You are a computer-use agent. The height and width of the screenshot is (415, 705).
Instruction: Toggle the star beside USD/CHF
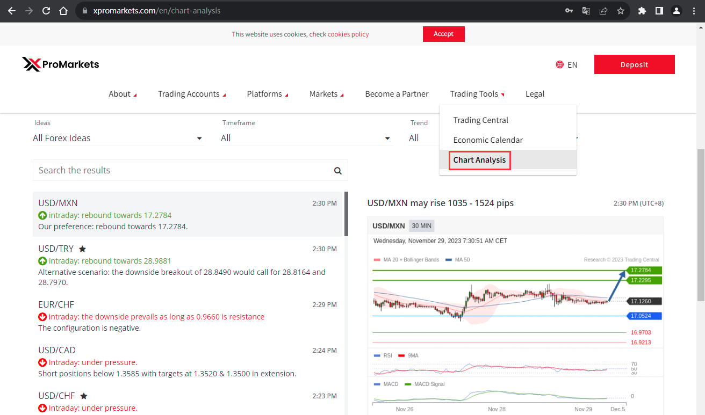point(84,396)
